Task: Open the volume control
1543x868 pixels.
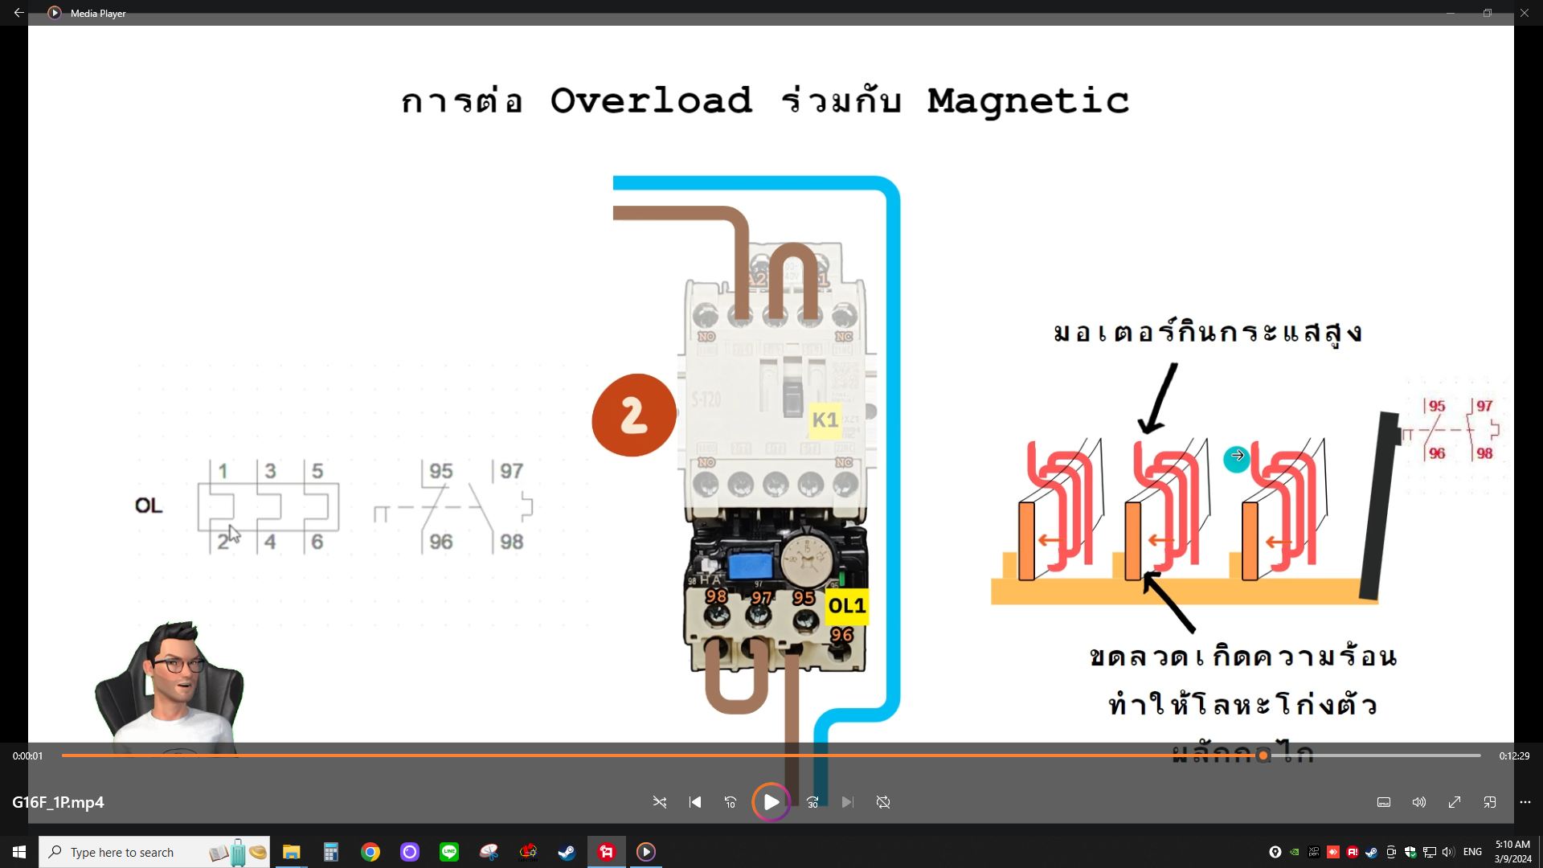Action: (1419, 802)
